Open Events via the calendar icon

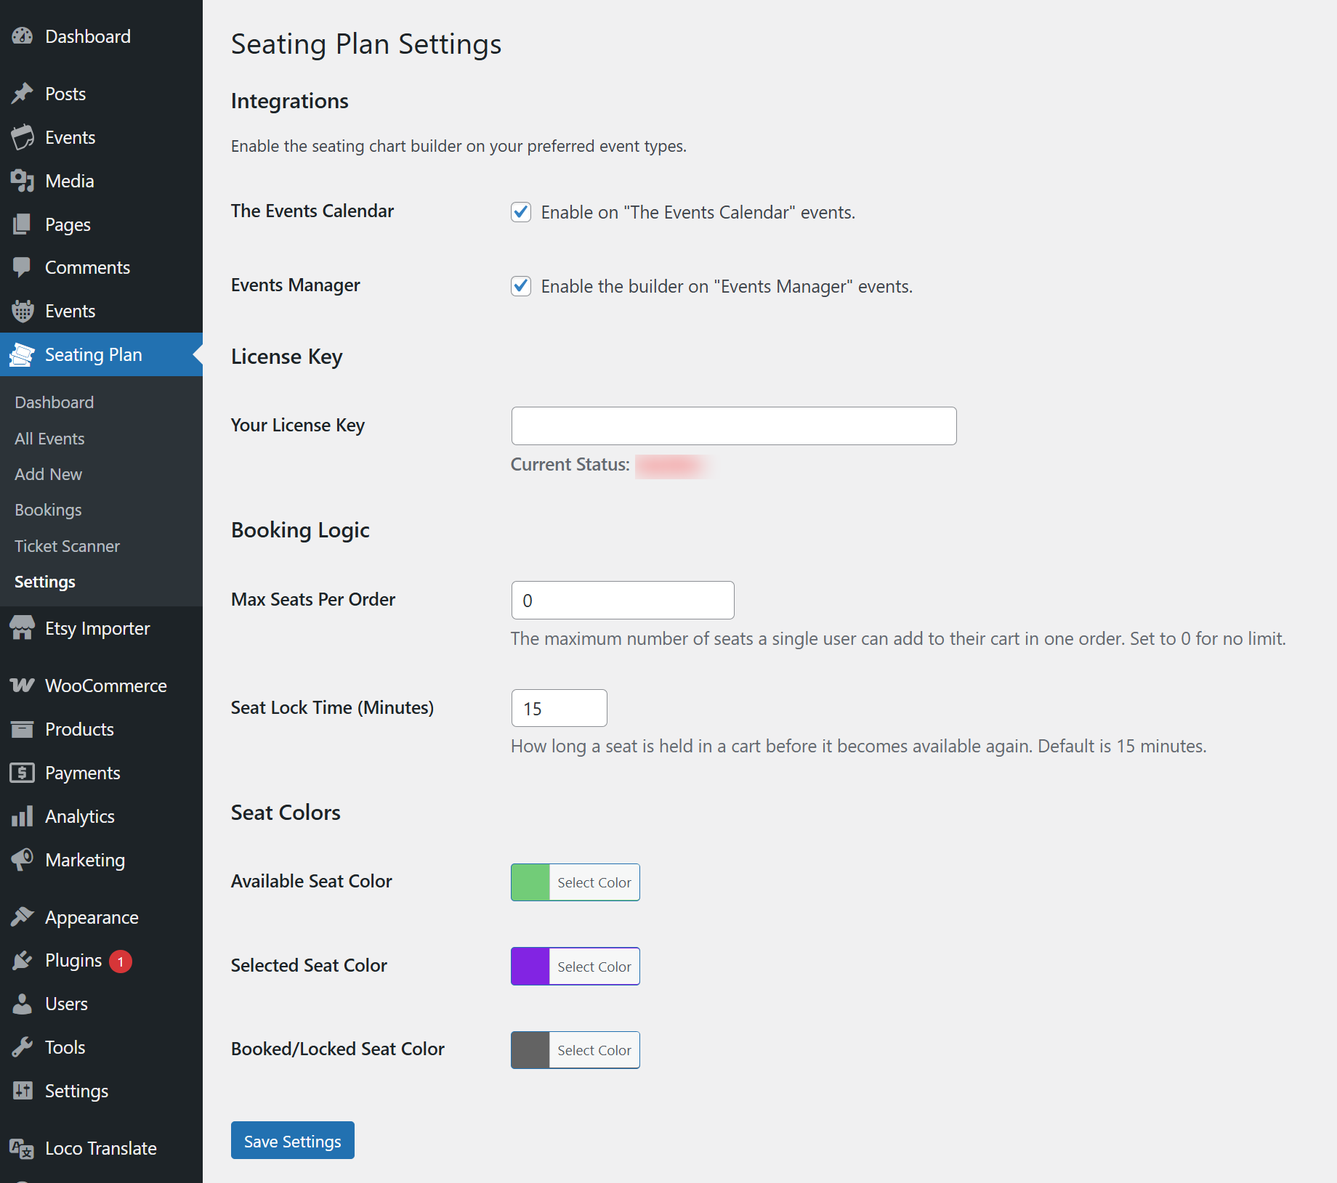[x=23, y=137]
